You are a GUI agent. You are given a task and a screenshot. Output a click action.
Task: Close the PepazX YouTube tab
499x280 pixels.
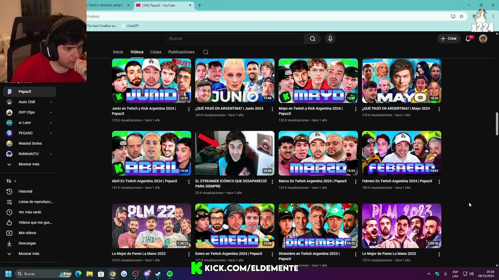[190, 5]
